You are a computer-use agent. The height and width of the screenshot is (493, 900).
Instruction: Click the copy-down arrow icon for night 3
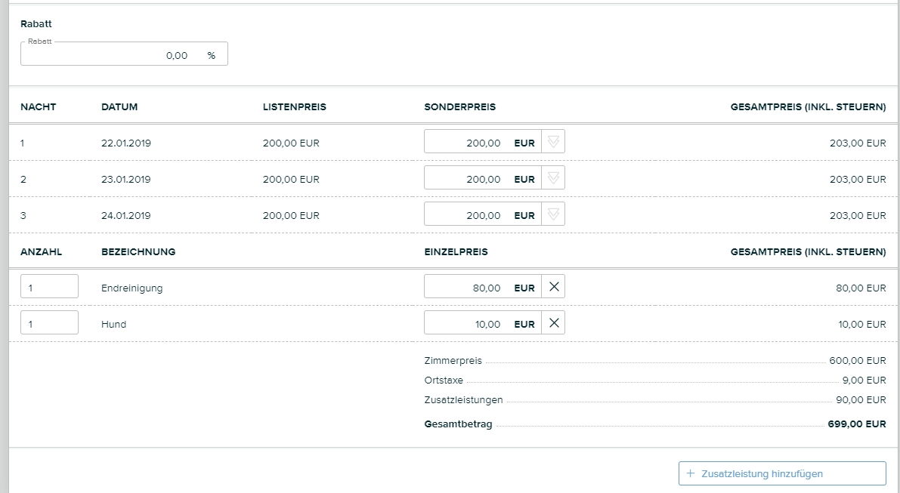point(553,214)
